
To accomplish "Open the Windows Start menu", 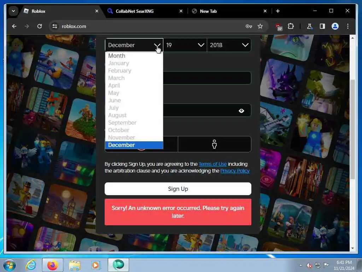I will (10, 265).
